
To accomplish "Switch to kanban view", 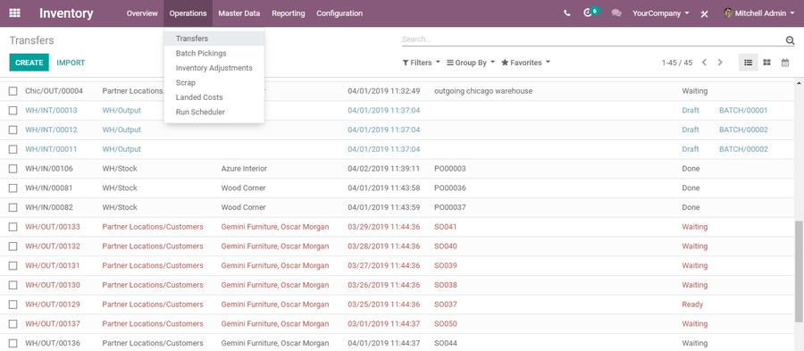I will [766, 63].
